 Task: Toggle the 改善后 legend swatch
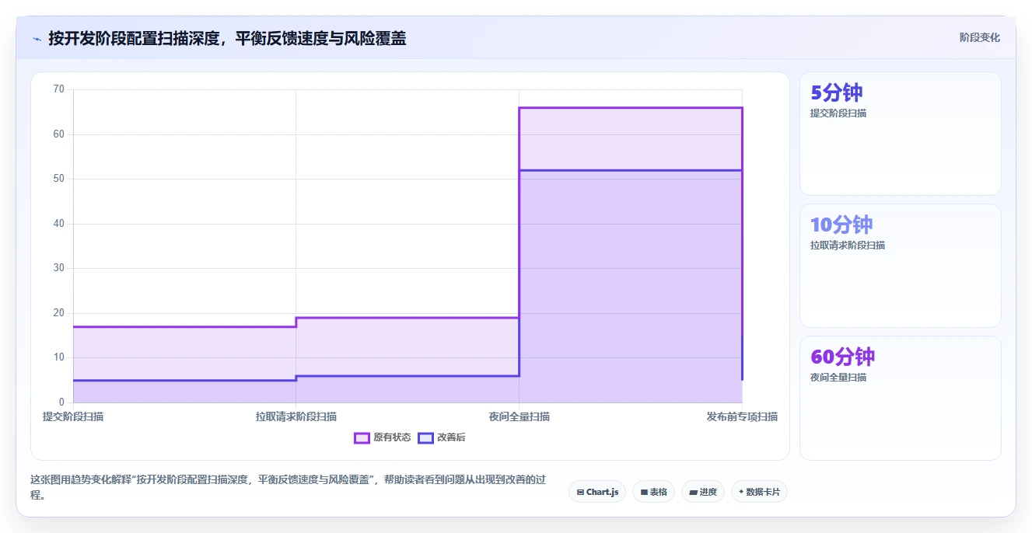coord(425,437)
